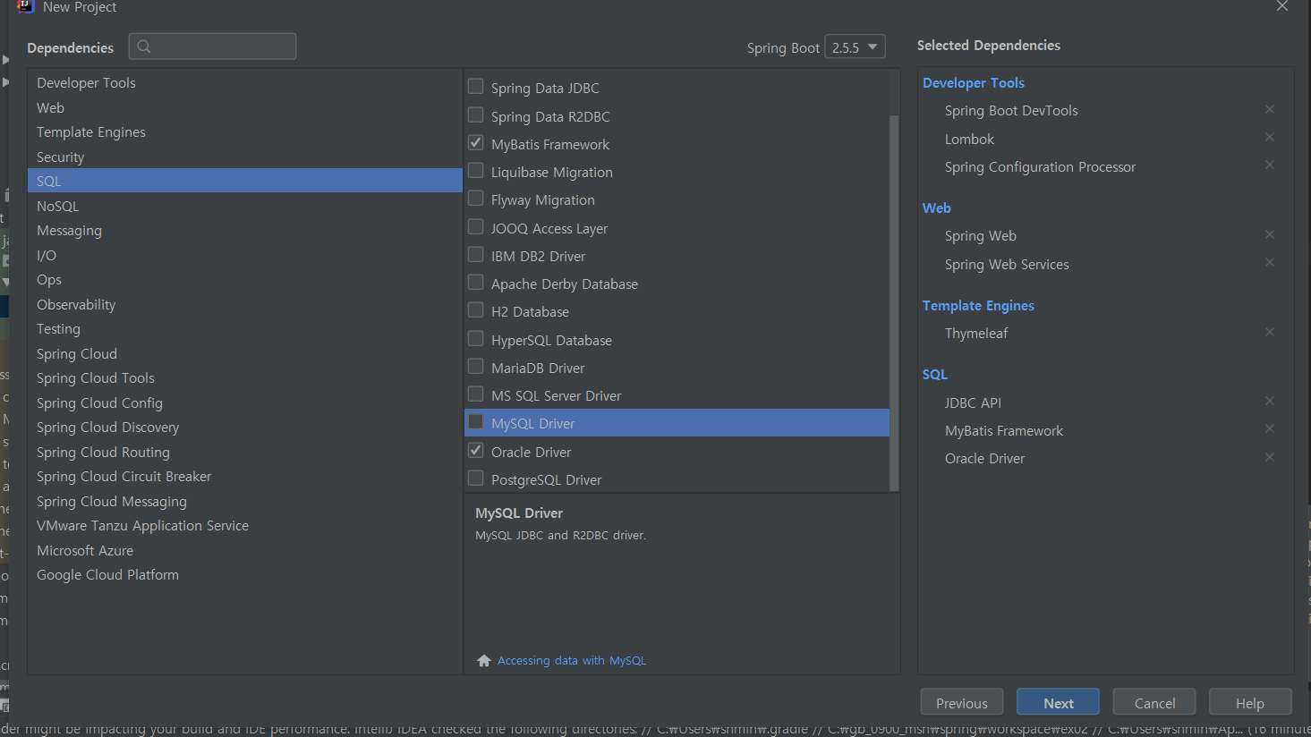Check PostgreSQL Driver checkbox
Image resolution: width=1311 pixels, height=737 pixels.
(476, 479)
